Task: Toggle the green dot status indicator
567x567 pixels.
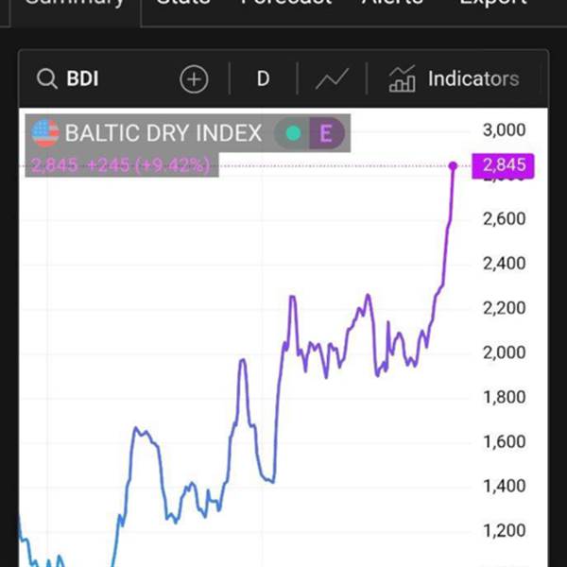Action: pyautogui.click(x=293, y=133)
